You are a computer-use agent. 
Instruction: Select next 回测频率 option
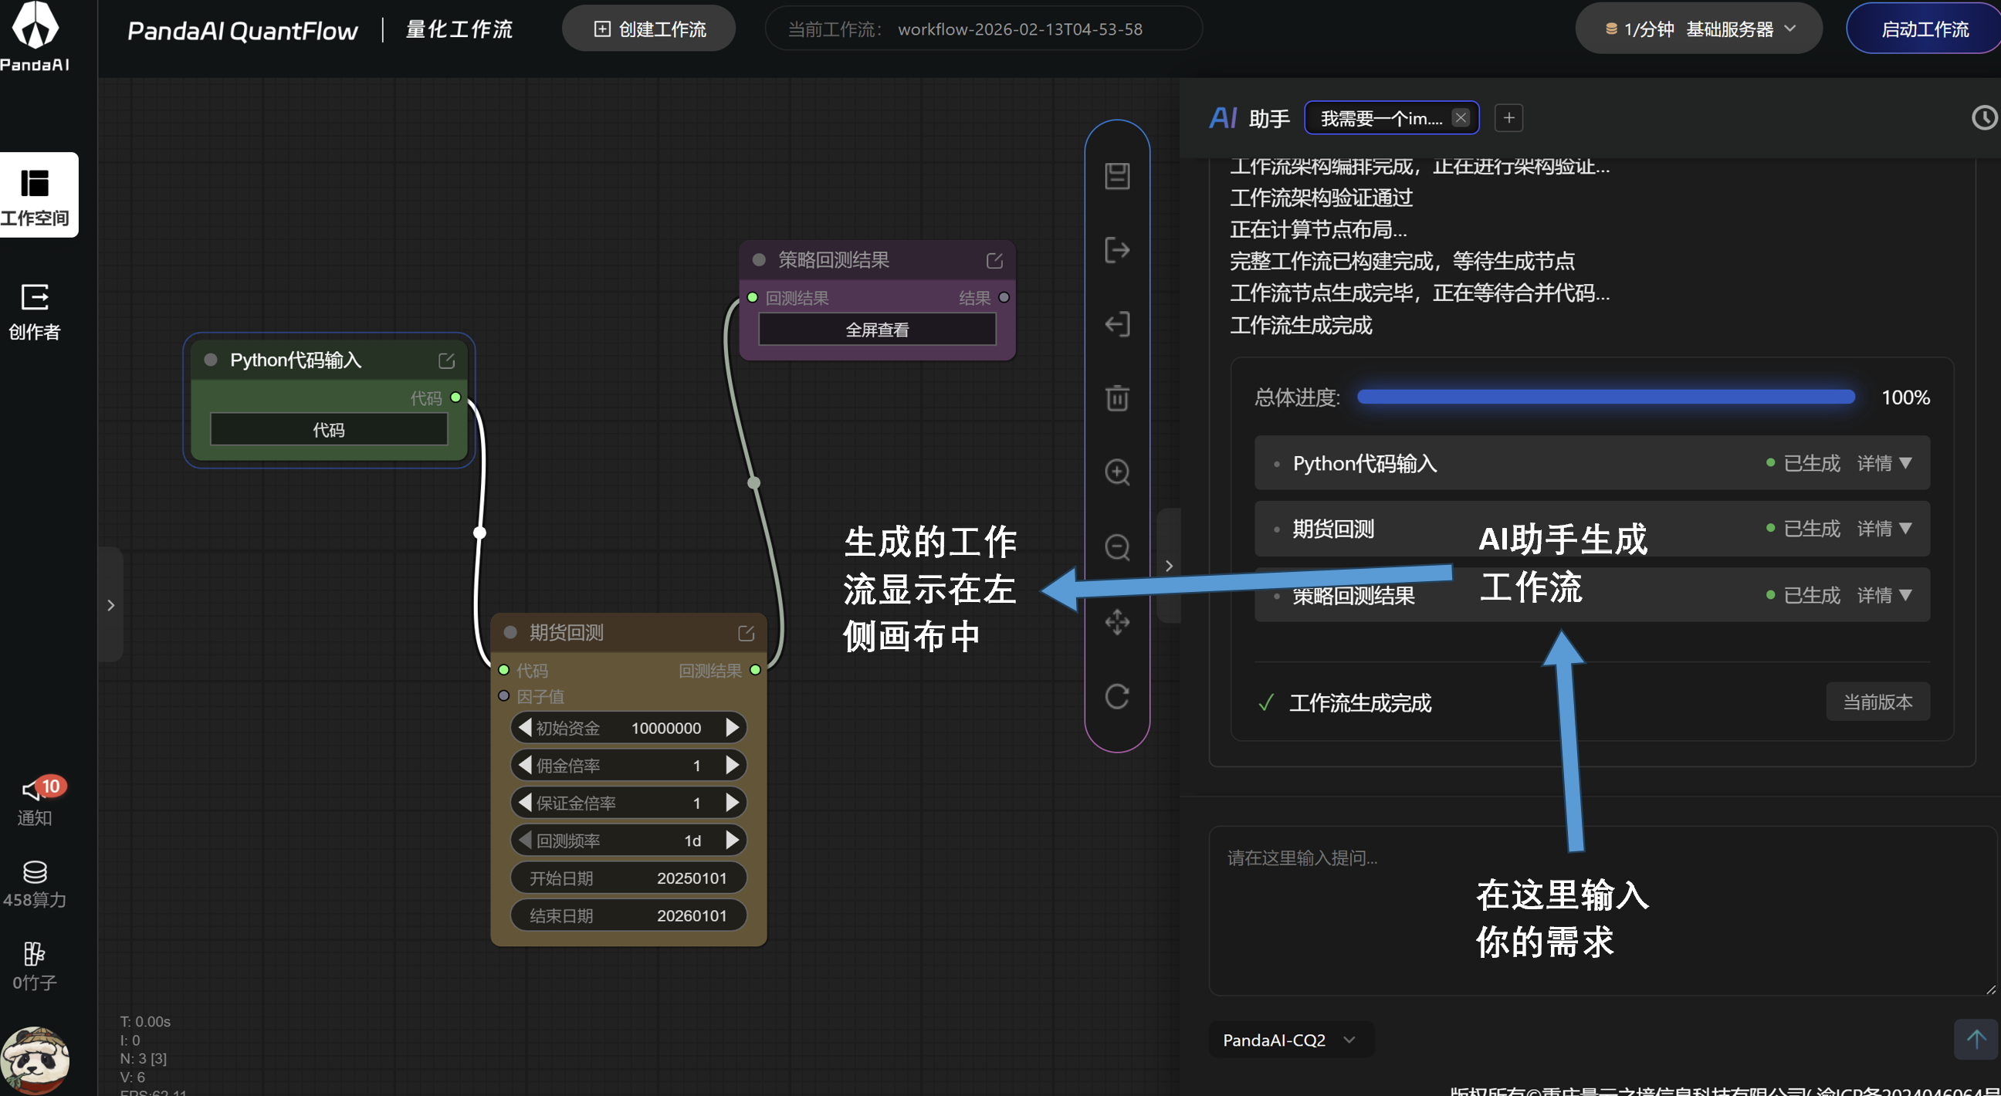732,840
